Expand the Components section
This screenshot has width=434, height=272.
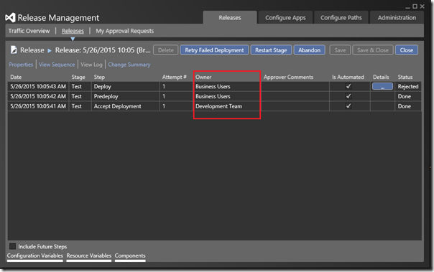(x=130, y=255)
